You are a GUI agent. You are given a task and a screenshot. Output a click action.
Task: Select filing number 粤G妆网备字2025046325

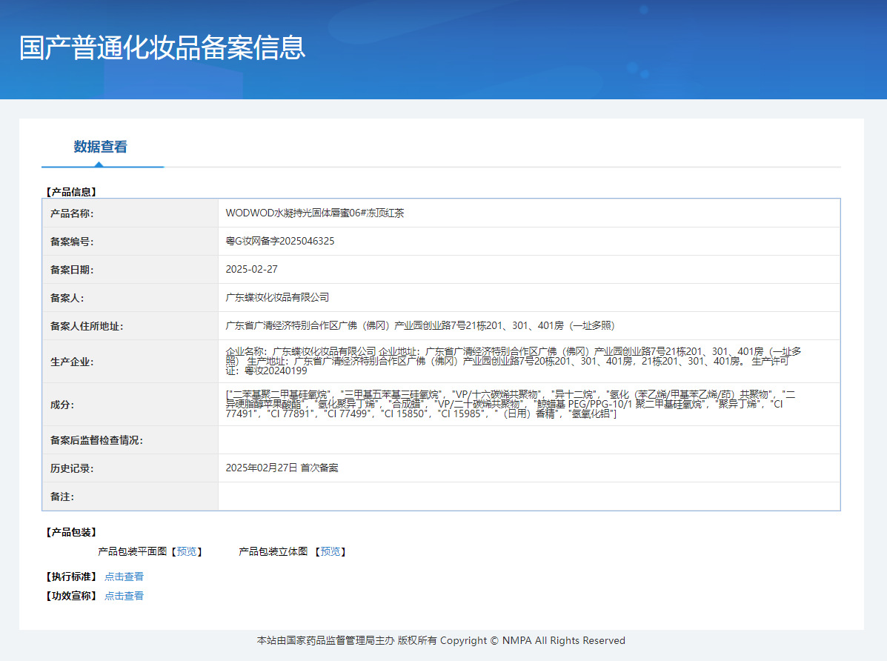click(280, 241)
